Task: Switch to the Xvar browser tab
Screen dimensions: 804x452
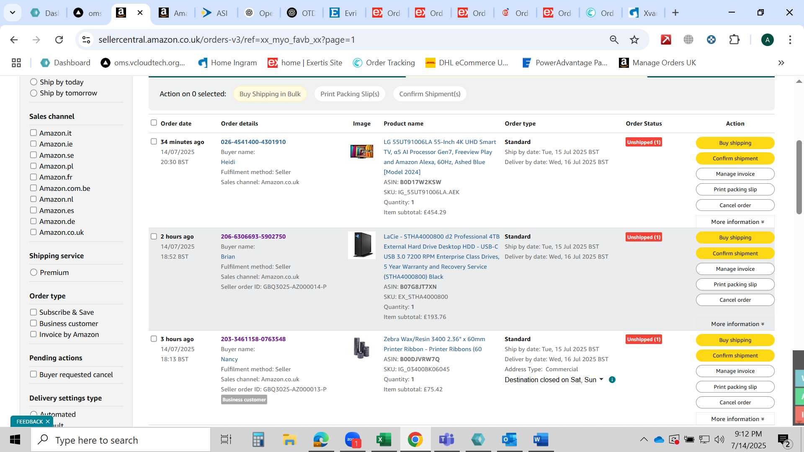Action: click(644, 13)
